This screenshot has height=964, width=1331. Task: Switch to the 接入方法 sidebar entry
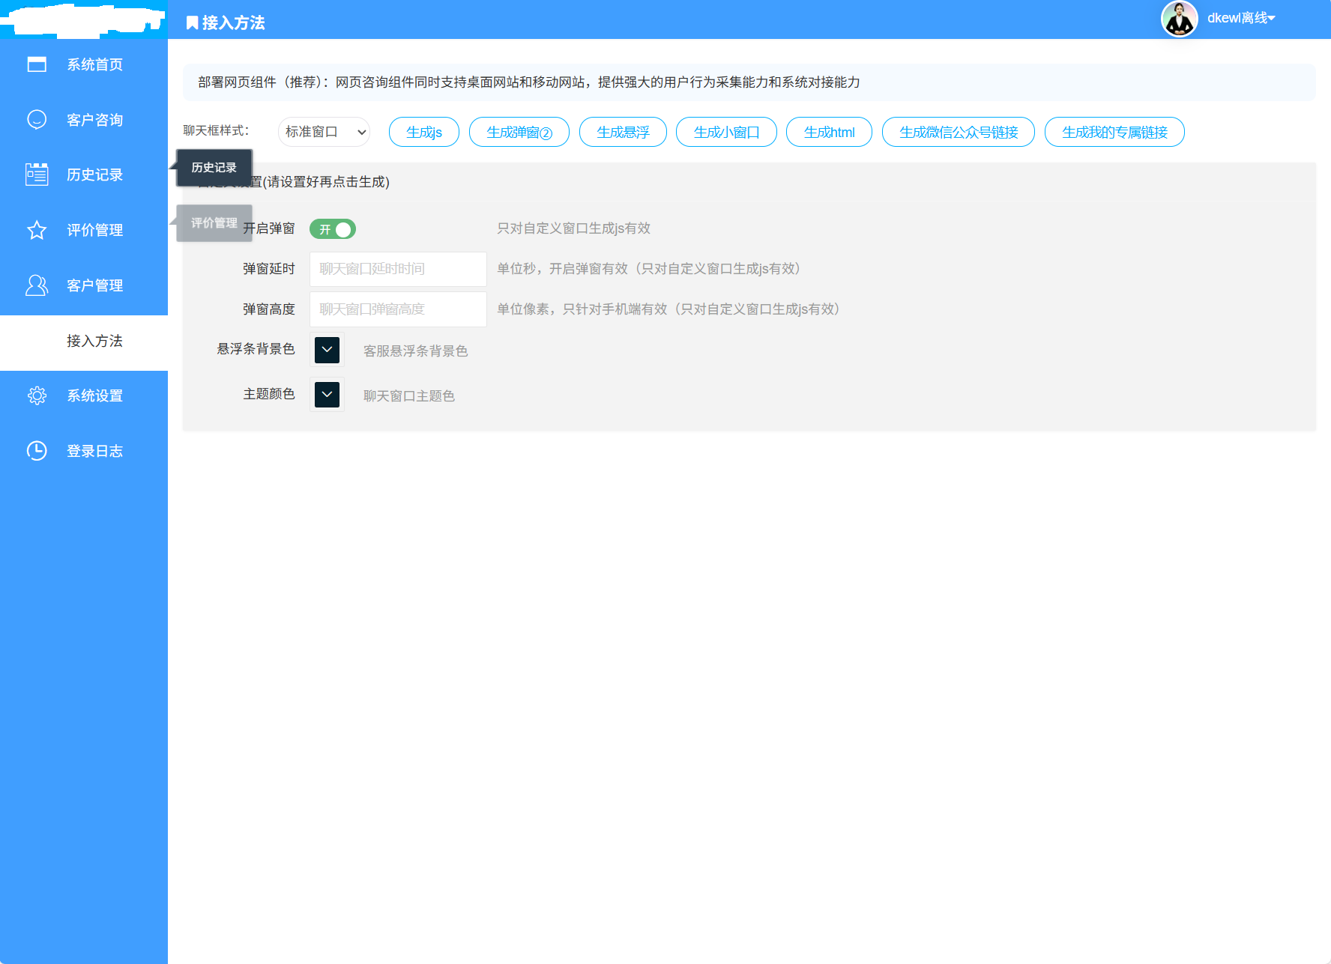point(93,340)
